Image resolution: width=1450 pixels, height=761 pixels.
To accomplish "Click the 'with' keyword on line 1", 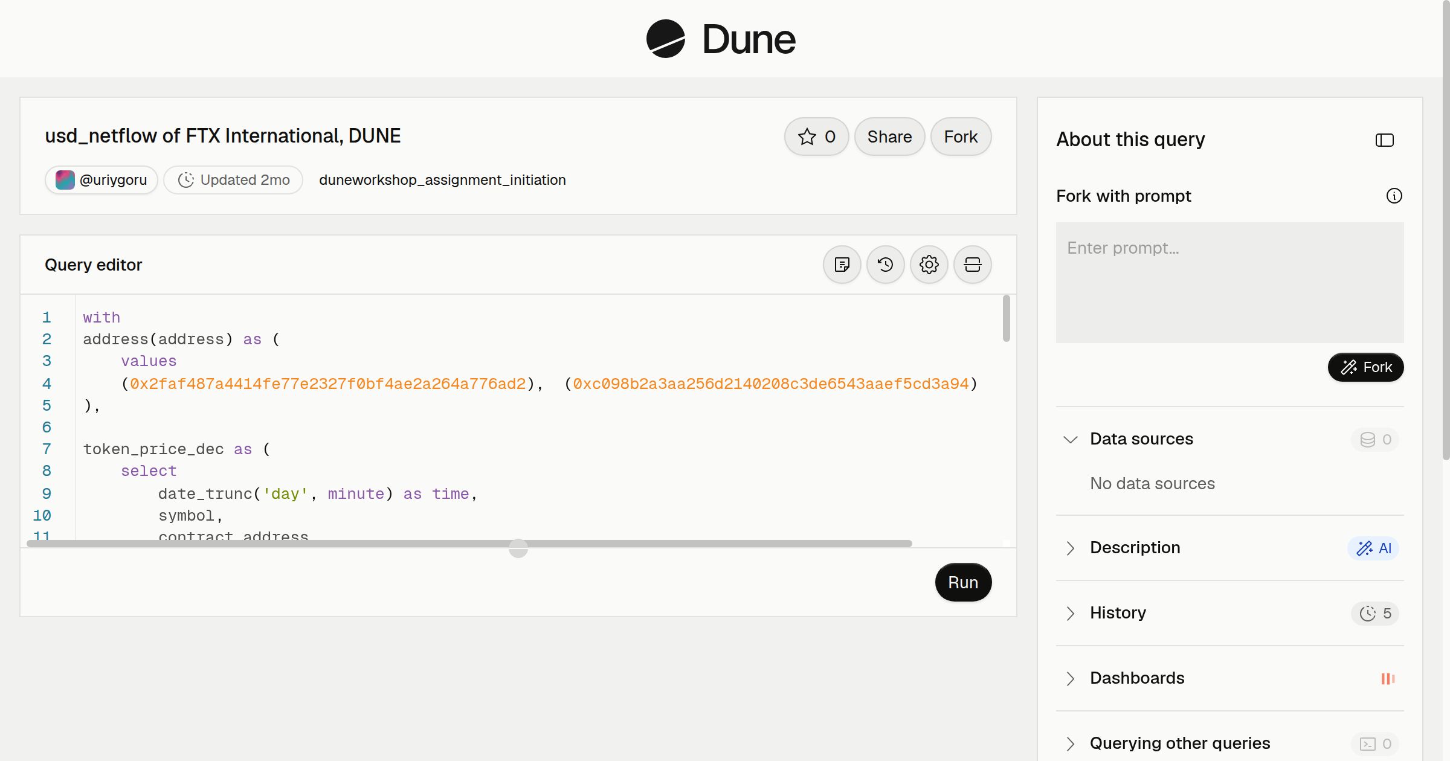I will [x=101, y=318].
